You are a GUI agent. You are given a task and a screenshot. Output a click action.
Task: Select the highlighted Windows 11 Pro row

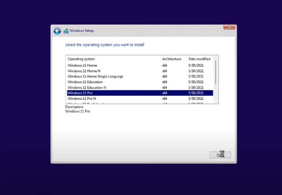(x=140, y=93)
